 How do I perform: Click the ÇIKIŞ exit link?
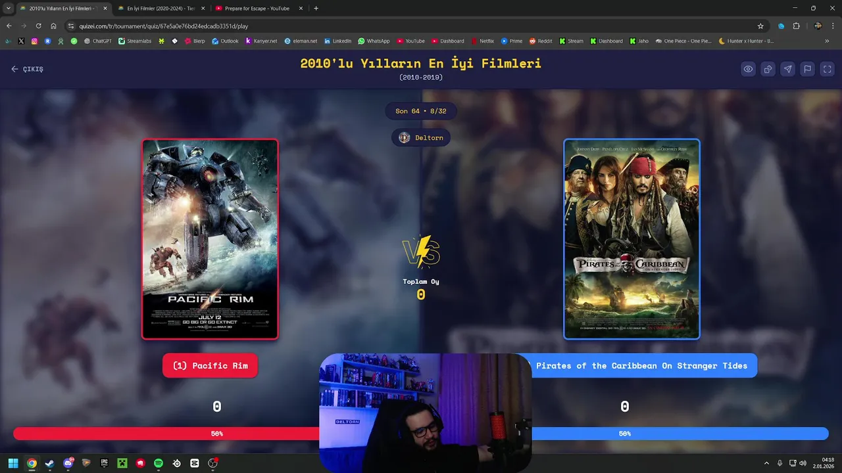pos(27,69)
